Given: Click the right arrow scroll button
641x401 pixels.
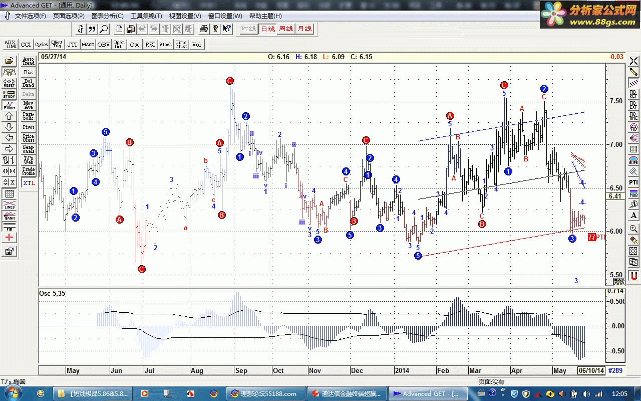Looking at the screenshot, I should [9, 149].
